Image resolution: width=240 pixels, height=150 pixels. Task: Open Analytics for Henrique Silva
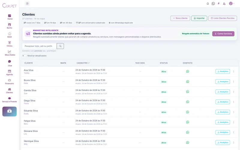223,142
